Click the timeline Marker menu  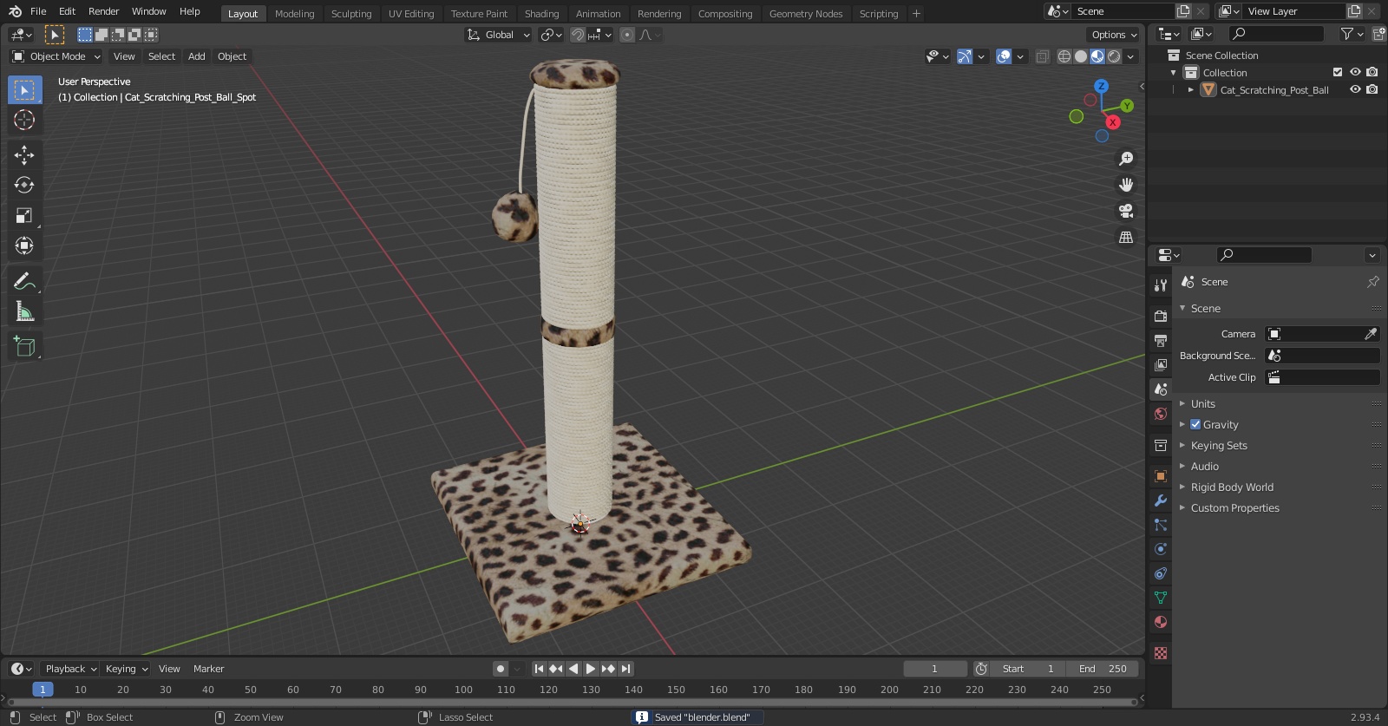pos(208,669)
